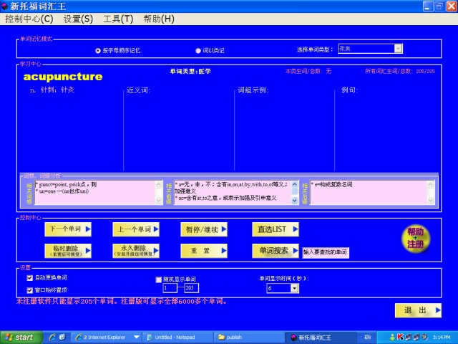Click 例句 heading
Image resolution: width=458 pixels, height=344 pixels.
350,90
